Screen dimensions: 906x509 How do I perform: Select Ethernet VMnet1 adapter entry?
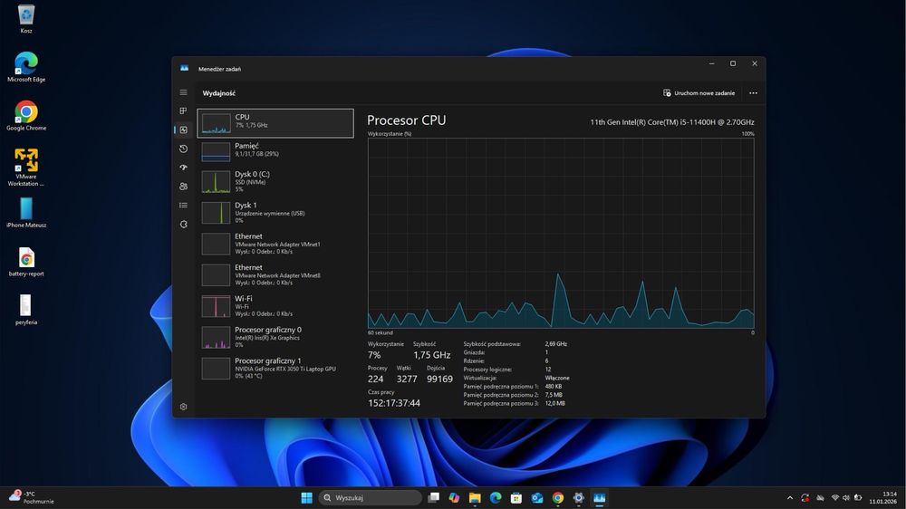pos(275,244)
